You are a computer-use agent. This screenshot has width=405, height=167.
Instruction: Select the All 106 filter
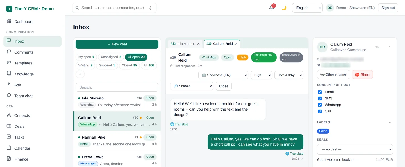point(149,66)
